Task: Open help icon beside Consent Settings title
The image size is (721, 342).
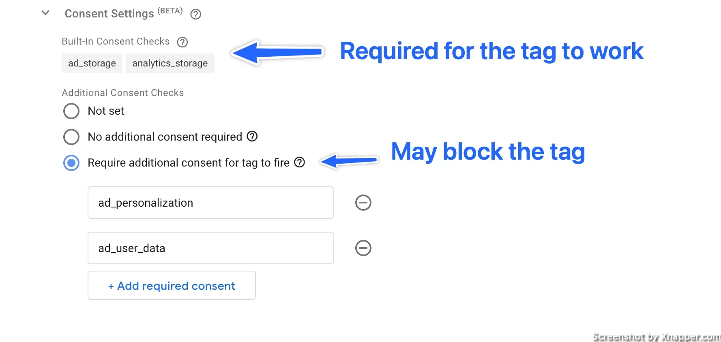Action: 196,14
